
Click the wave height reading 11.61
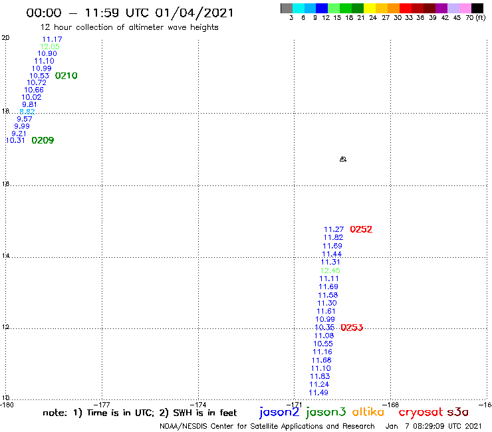[326, 311]
